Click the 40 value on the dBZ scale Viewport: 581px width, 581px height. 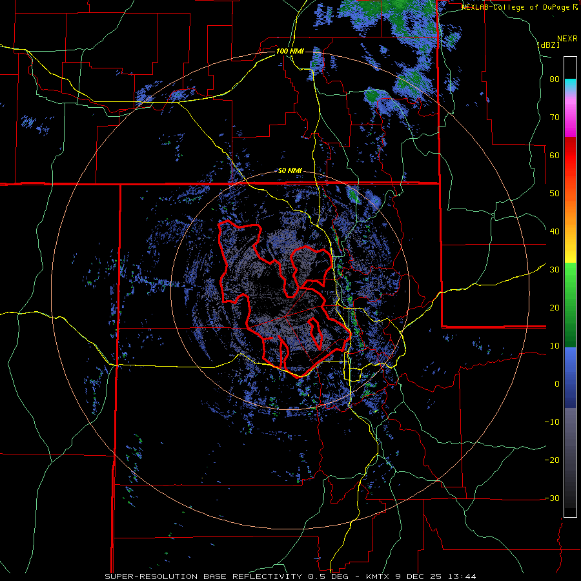pyautogui.click(x=555, y=232)
